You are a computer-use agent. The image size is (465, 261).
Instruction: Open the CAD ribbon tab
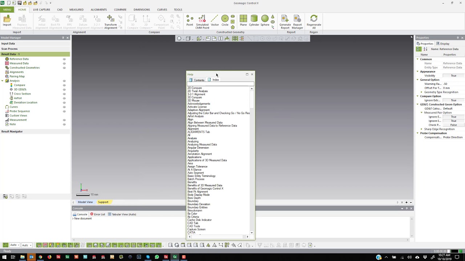coord(60,9)
